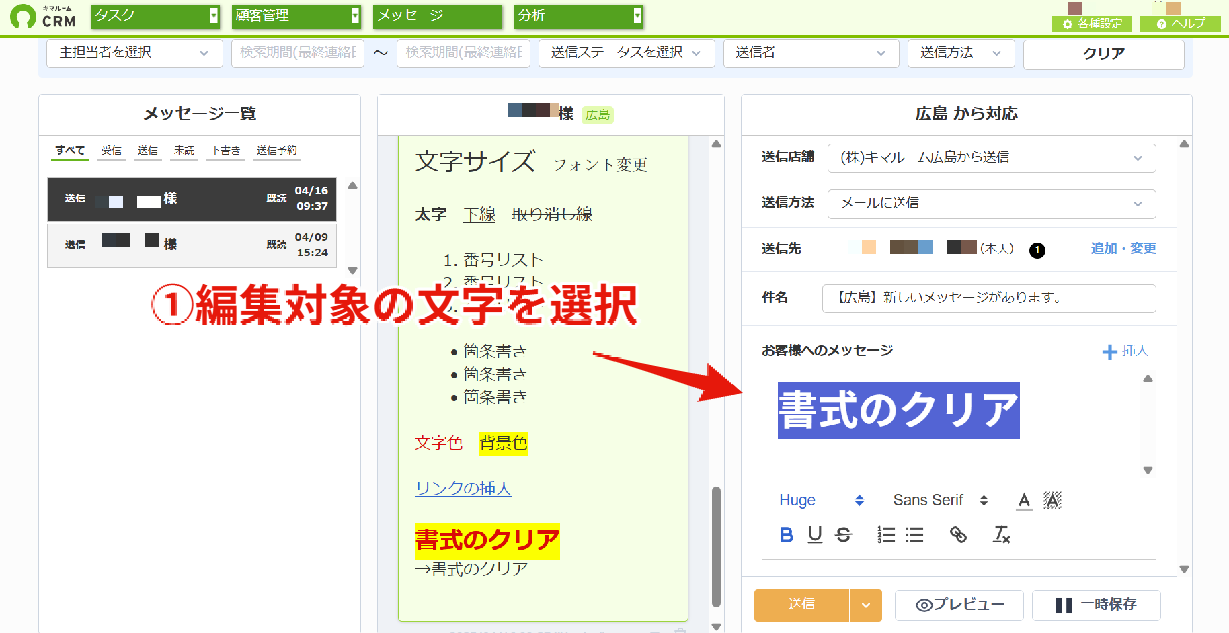The height and width of the screenshot is (633, 1229).
Task: Open the Huge font size selector
Action: 822,500
